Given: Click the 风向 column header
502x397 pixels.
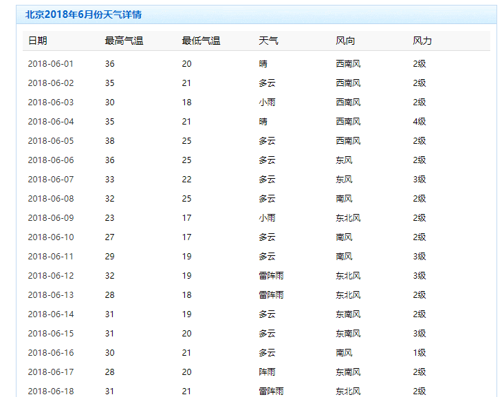Looking at the screenshot, I should pos(345,41).
